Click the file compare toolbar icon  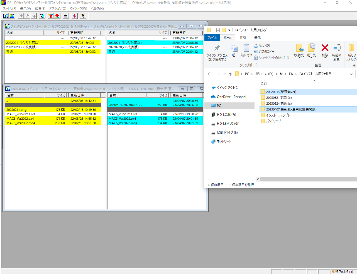click(x=12, y=16)
